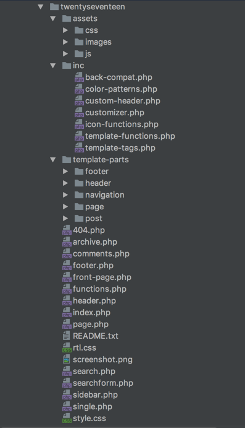245x428 pixels.
Task: Select the images folder name
Action: [98, 42]
